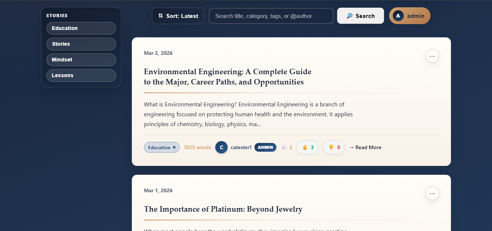Open three-dot options on Platinum post
The width and height of the screenshot is (492, 231).
point(432,193)
